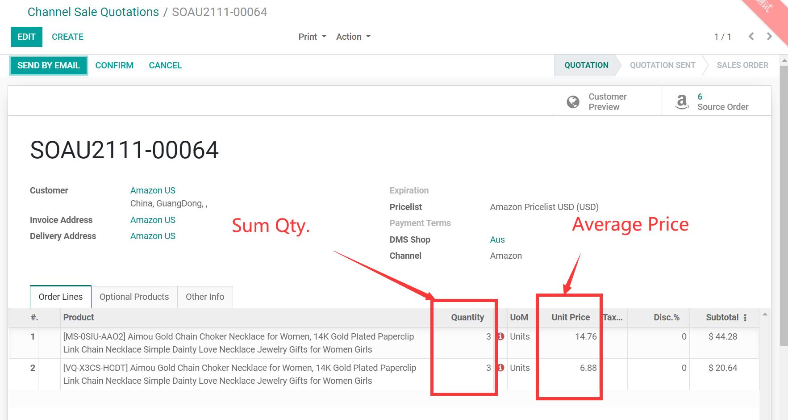This screenshot has width=788, height=420.
Task: Go to the previous record arrow
Action: [x=751, y=37]
